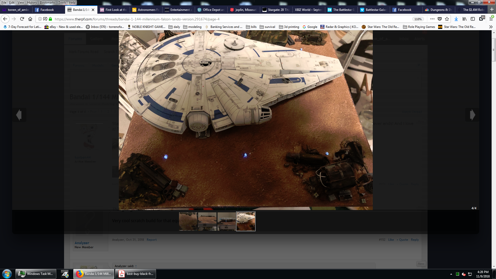Select the second lightbox thumbnail

tap(207, 221)
